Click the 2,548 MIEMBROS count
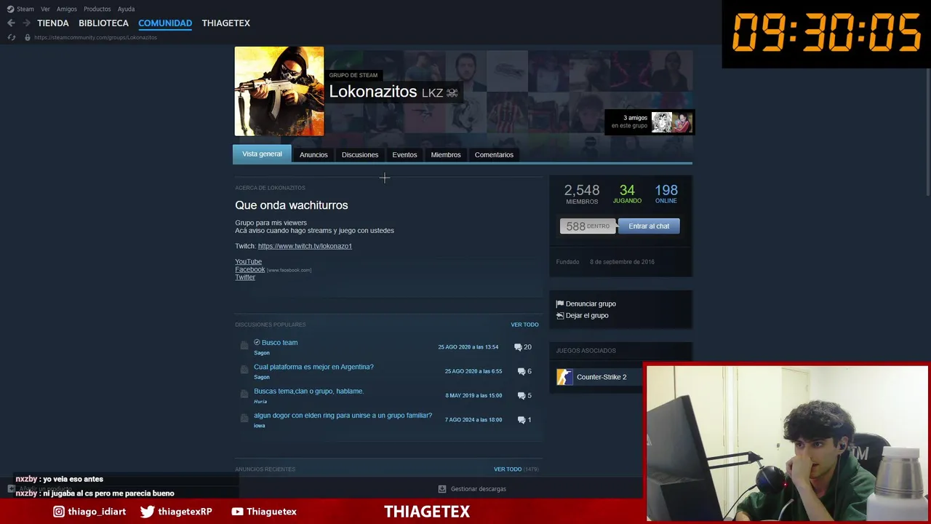Screen dimensions: 931x524 (582, 194)
